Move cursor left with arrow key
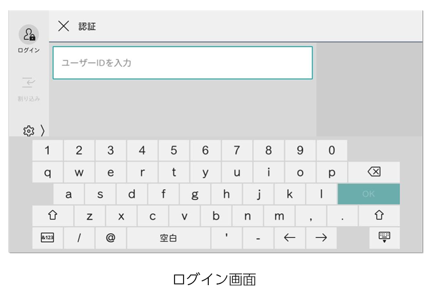Viewport: 429px width, 300px height. (290, 238)
